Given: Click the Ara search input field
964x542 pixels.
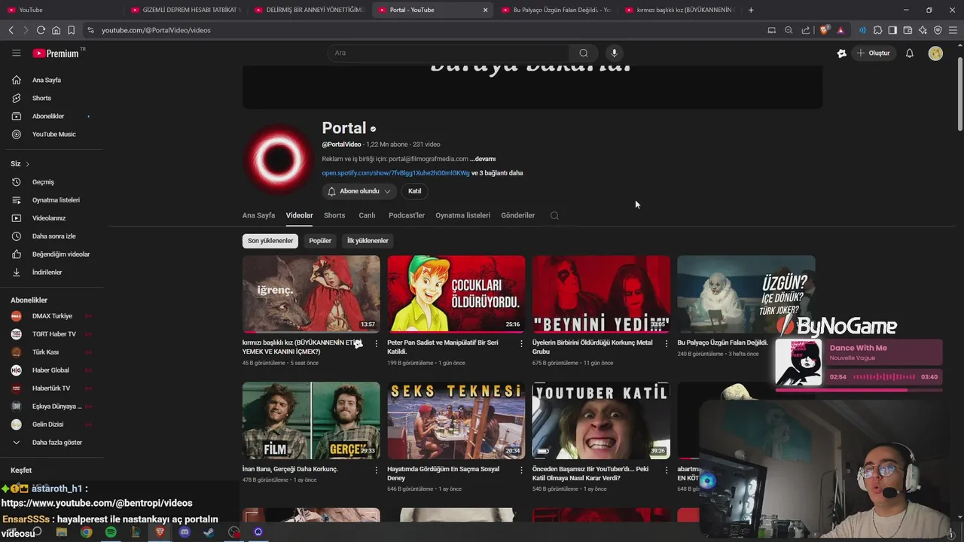Looking at the screenshot, I should [x=448, y=53].
